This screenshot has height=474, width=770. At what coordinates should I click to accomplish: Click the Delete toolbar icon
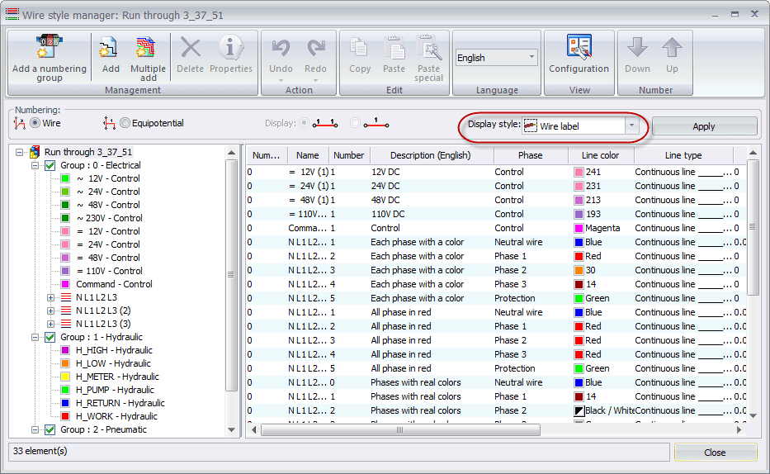click(190, 48)
